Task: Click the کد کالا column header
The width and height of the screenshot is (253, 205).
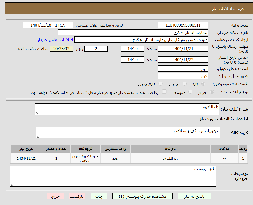Action: (x=224, y=149)
